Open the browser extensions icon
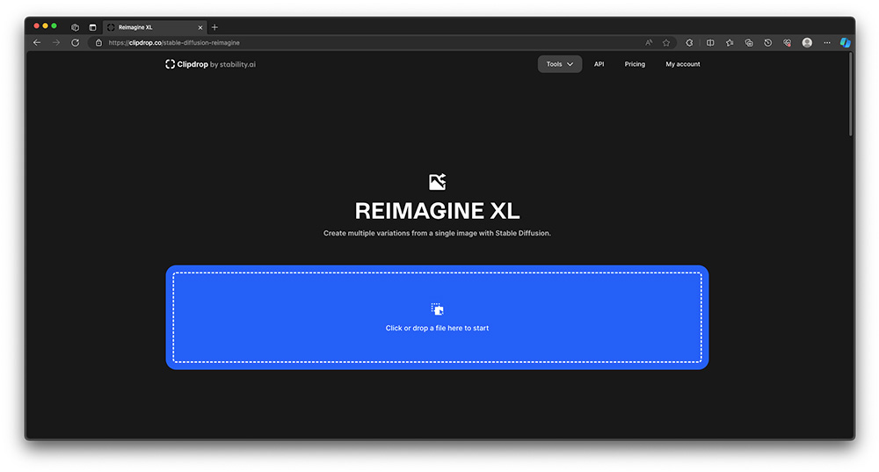This screenshot has width=879, height=472. click(x=689, y=42)
